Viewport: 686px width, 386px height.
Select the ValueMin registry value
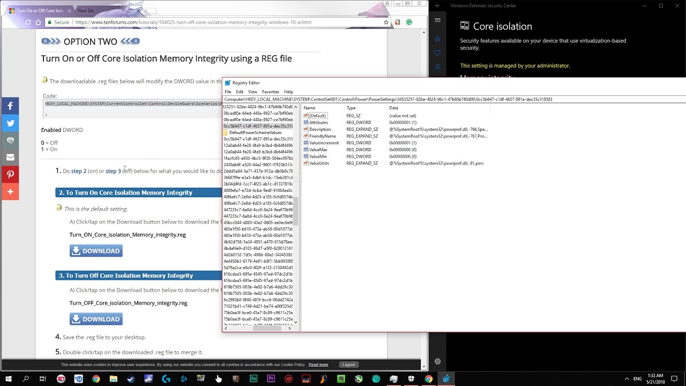tap(318, 157)
